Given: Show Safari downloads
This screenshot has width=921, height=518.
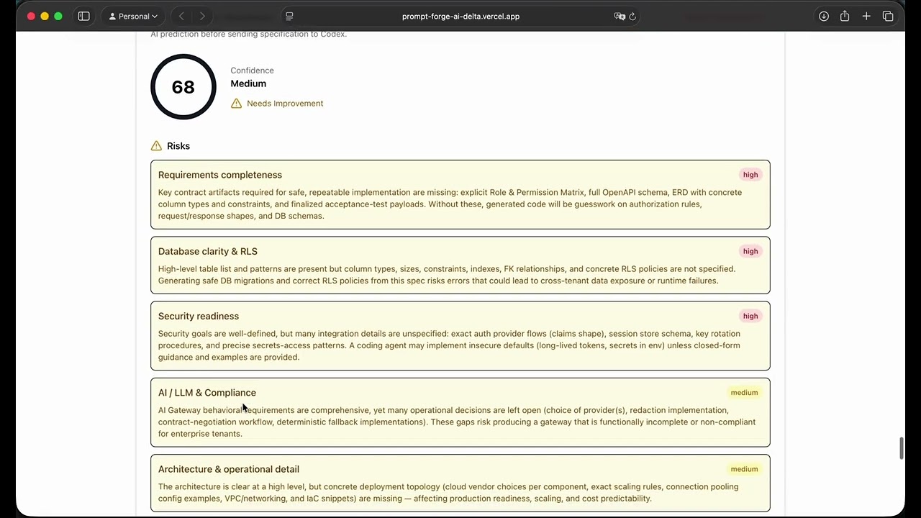Looking at the screenshot, I should 824,16.
